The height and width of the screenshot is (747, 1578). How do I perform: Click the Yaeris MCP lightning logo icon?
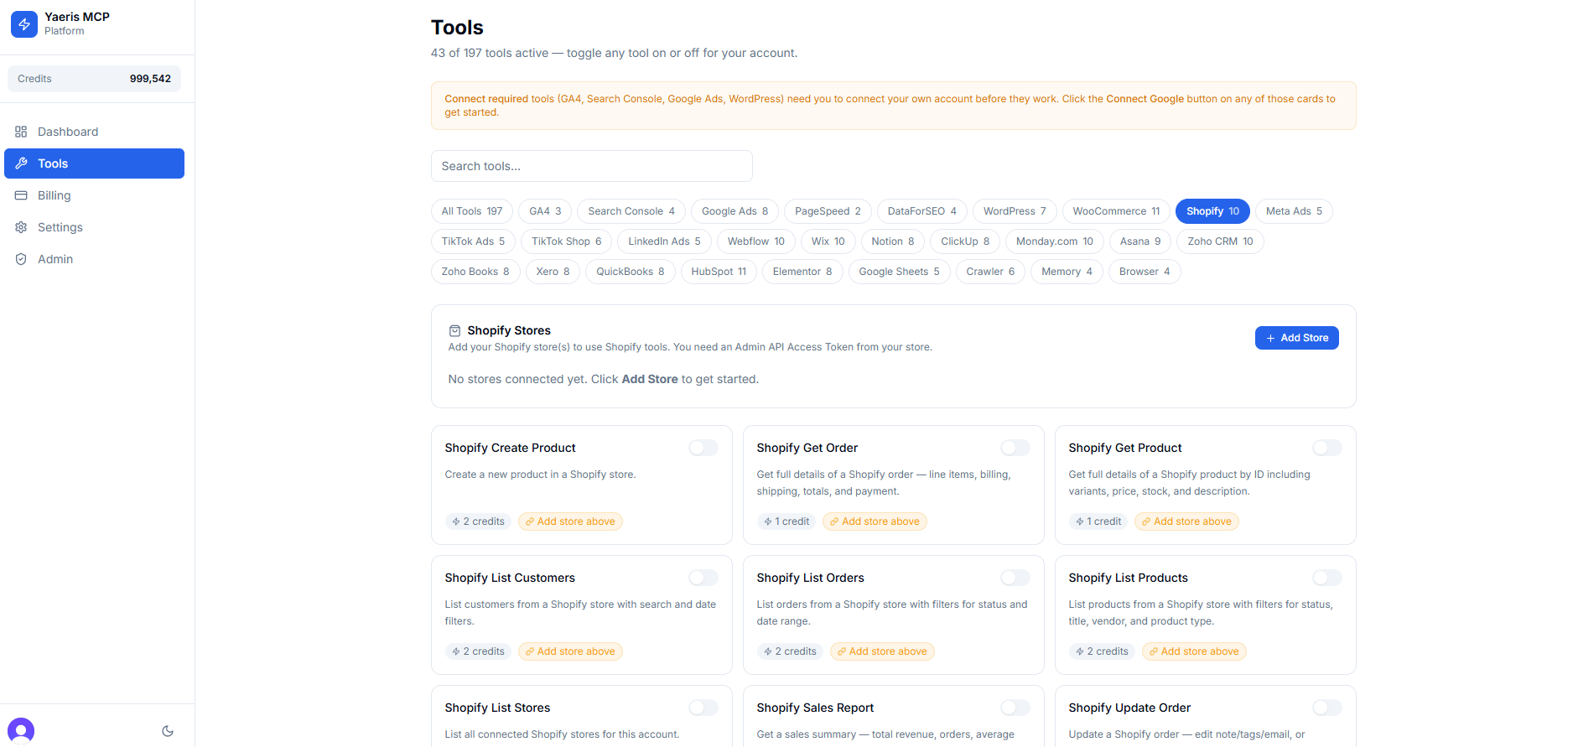tap(24, 24)
